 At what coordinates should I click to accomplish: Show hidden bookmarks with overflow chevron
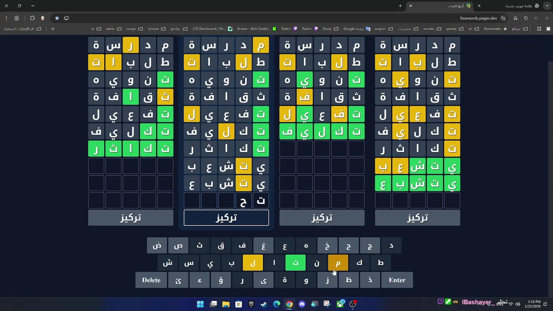(53, 29)
